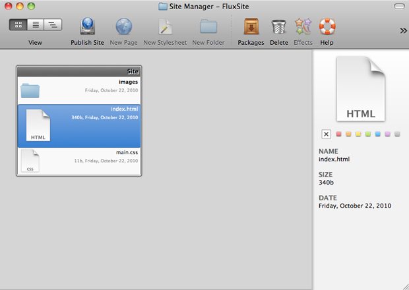Apply the gray color label

[x=397, y=134]
